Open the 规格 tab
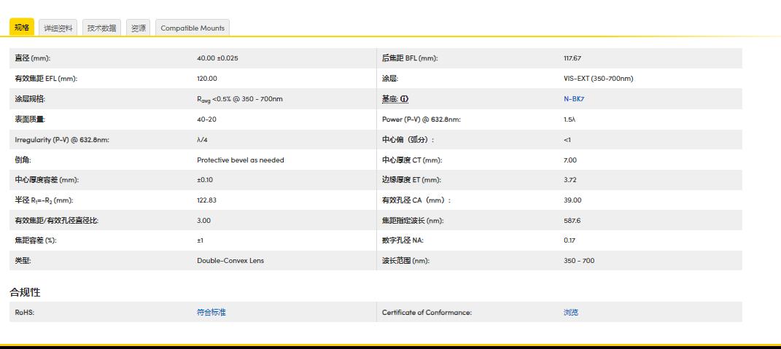This screenshot has width=781, height=349. click(21, 28)
